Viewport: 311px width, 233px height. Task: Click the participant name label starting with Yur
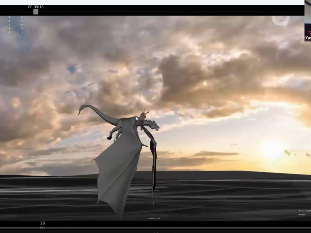coord(308,38)
